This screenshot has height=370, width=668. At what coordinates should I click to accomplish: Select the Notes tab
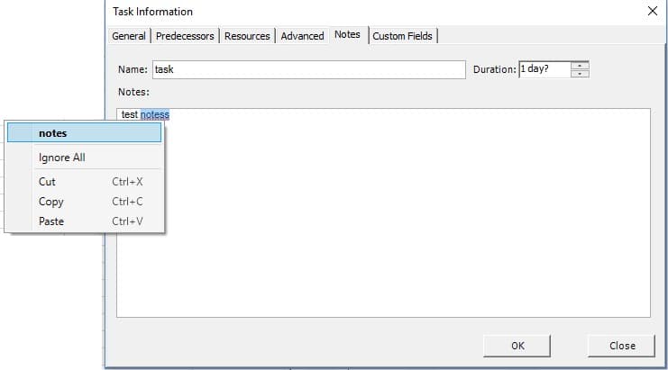coord(347,34)
